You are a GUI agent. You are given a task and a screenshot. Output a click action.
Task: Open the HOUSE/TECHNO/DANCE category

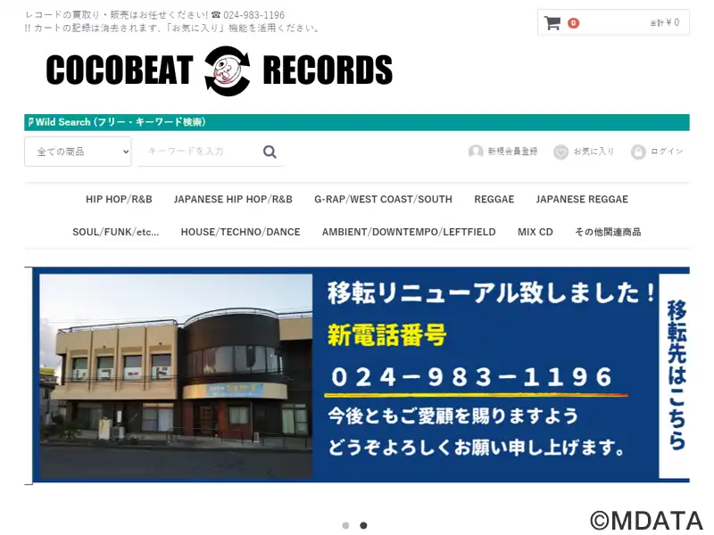point(240,232)
